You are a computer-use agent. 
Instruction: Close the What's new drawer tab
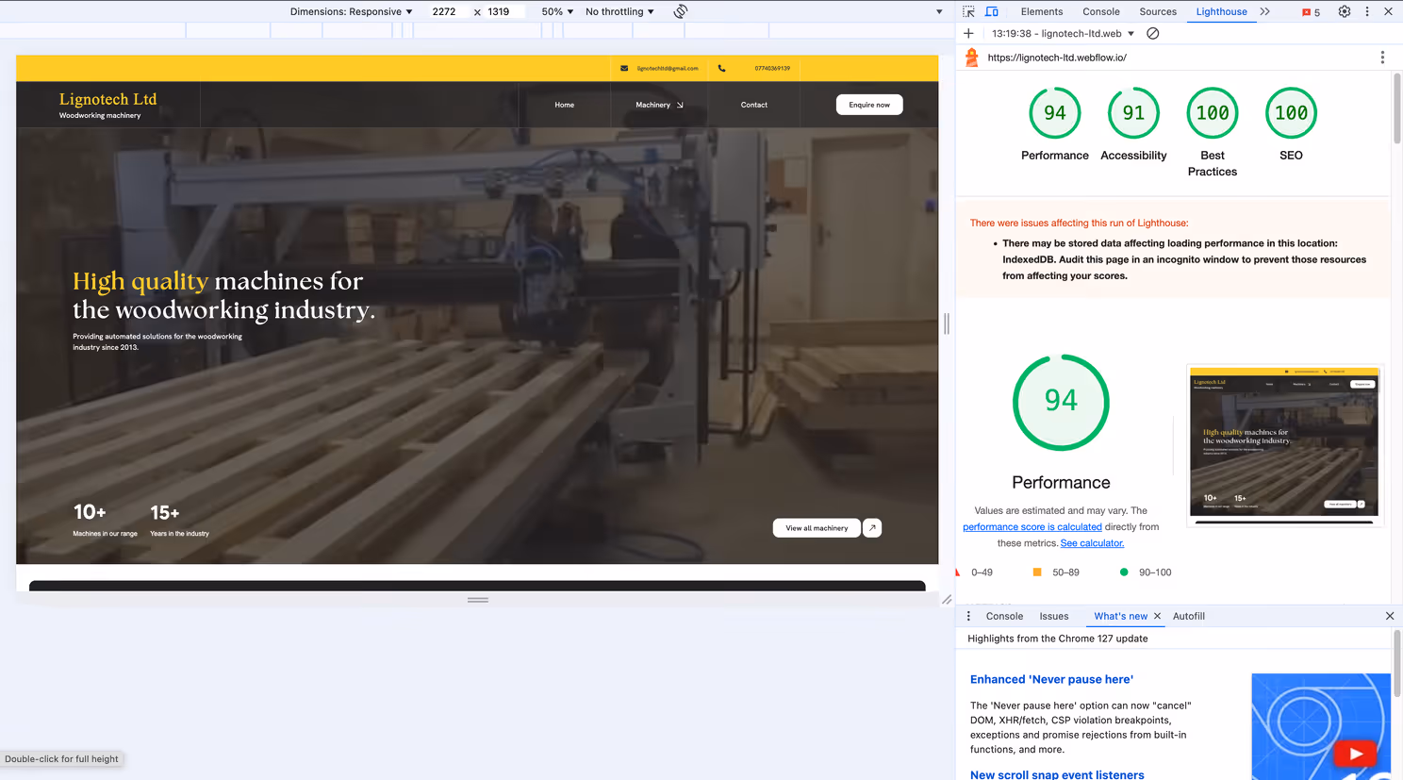(1157, 616)
